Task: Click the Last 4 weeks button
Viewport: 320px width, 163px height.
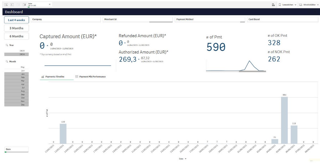Action: (x=16, y=20)
